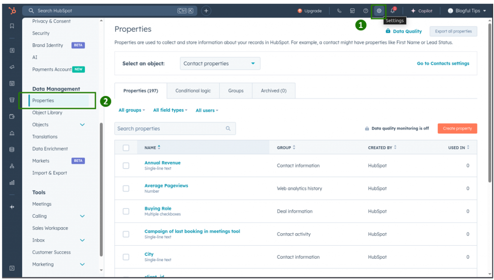Click the Search properties input field
Image resolution: width=494 pixels, height=280 pixels.
tap(175, 128)
